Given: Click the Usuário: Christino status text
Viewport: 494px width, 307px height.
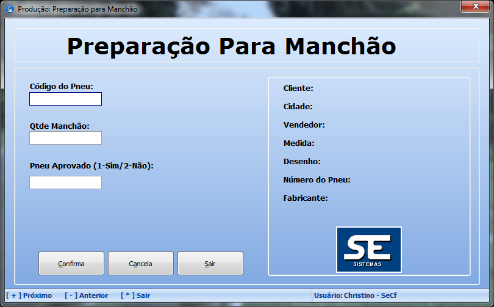Looking at the screenshot, I should point(355,295).
